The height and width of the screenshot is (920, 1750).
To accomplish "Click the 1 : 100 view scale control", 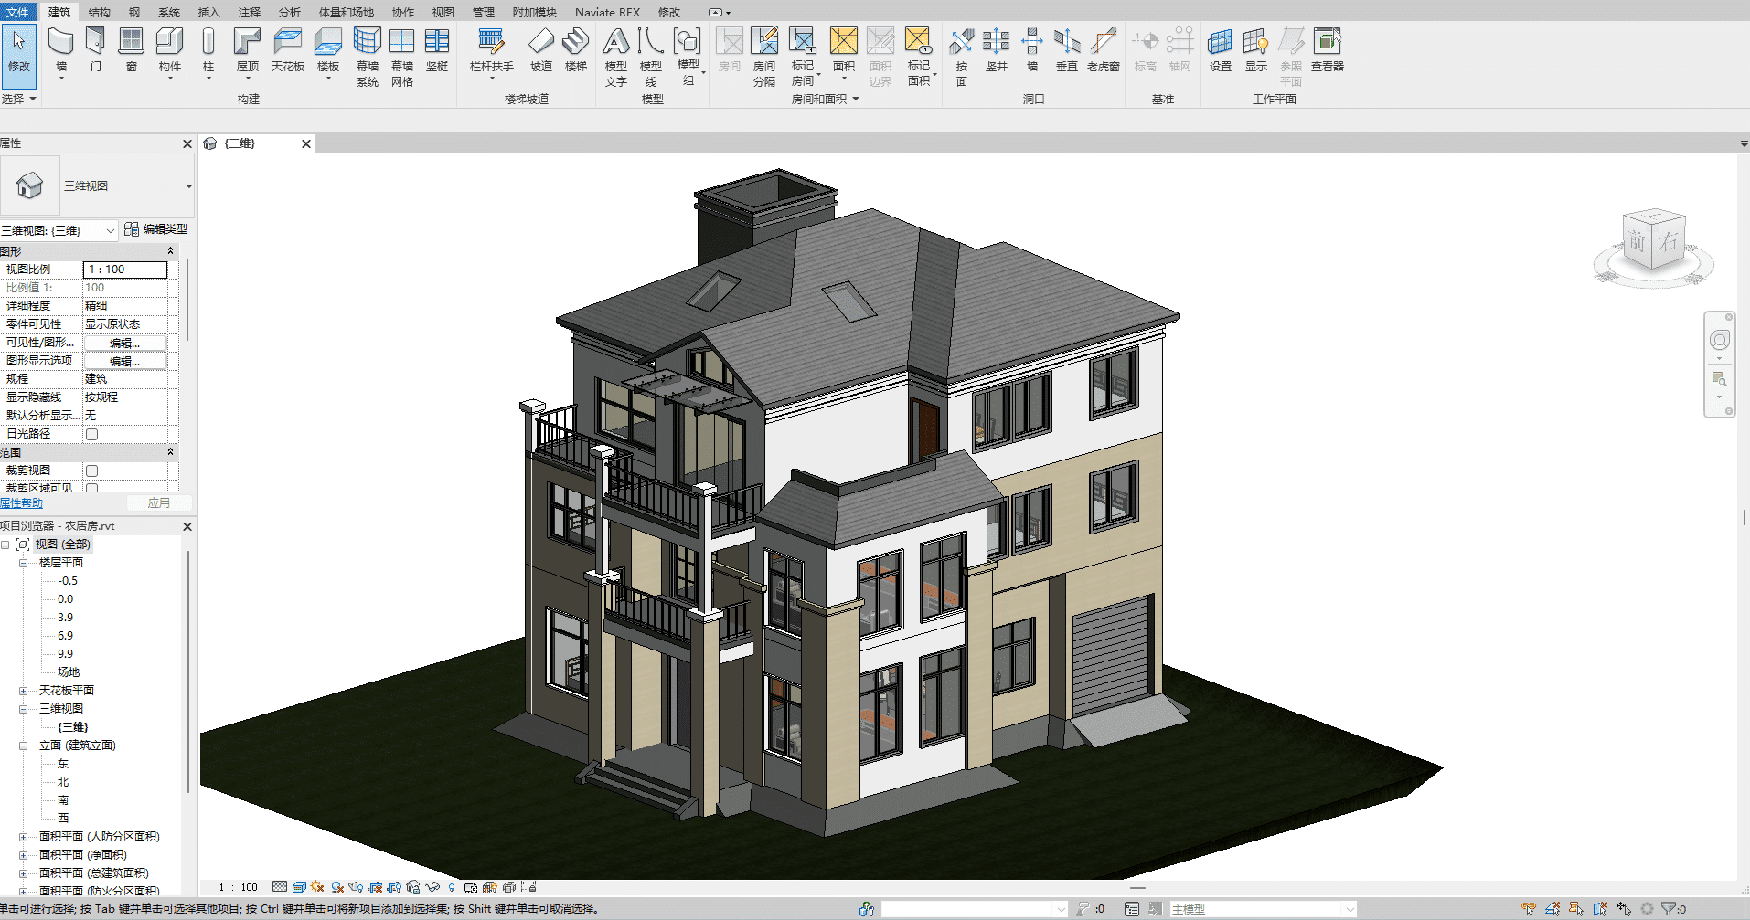I will click(x=238, y=887).
